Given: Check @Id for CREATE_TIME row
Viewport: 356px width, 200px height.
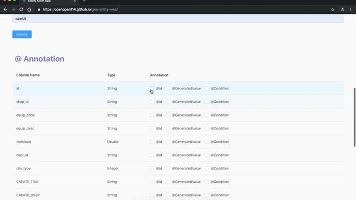Looking at the screenshot, I should [x=152, y=182].
